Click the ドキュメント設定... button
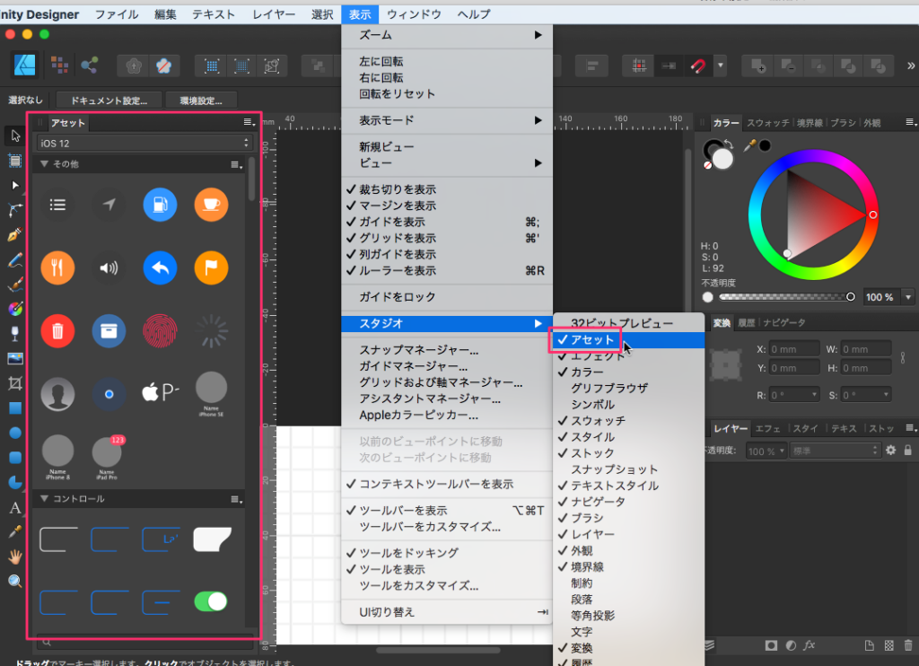The width and height of the screenshot is (919, 666). (x=101, y=101)
